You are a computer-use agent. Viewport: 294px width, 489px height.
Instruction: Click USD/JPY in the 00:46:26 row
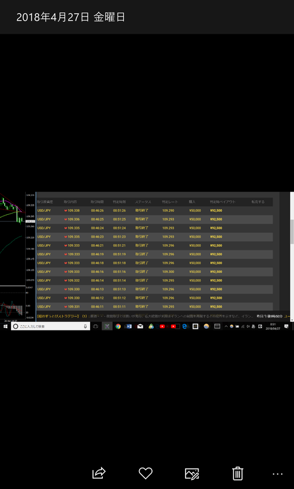[44, 211]
